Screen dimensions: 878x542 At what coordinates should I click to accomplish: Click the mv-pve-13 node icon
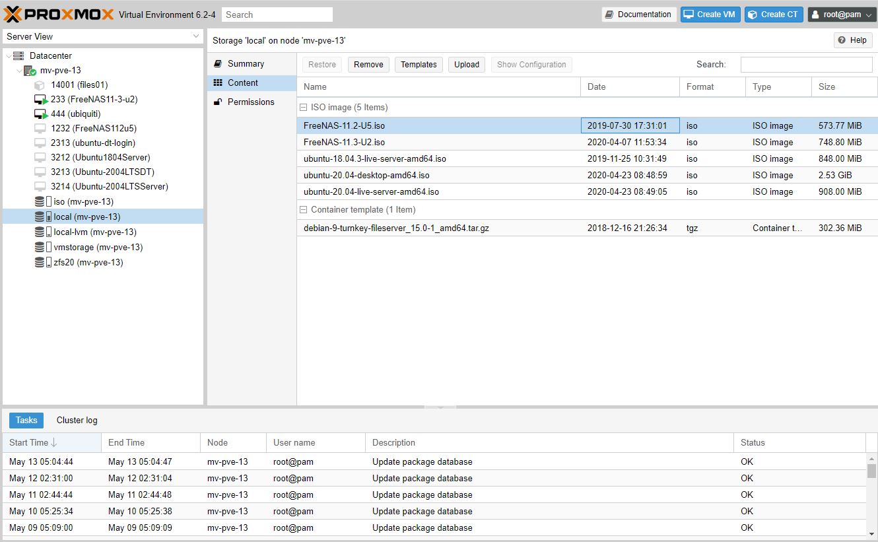point(30,71)
